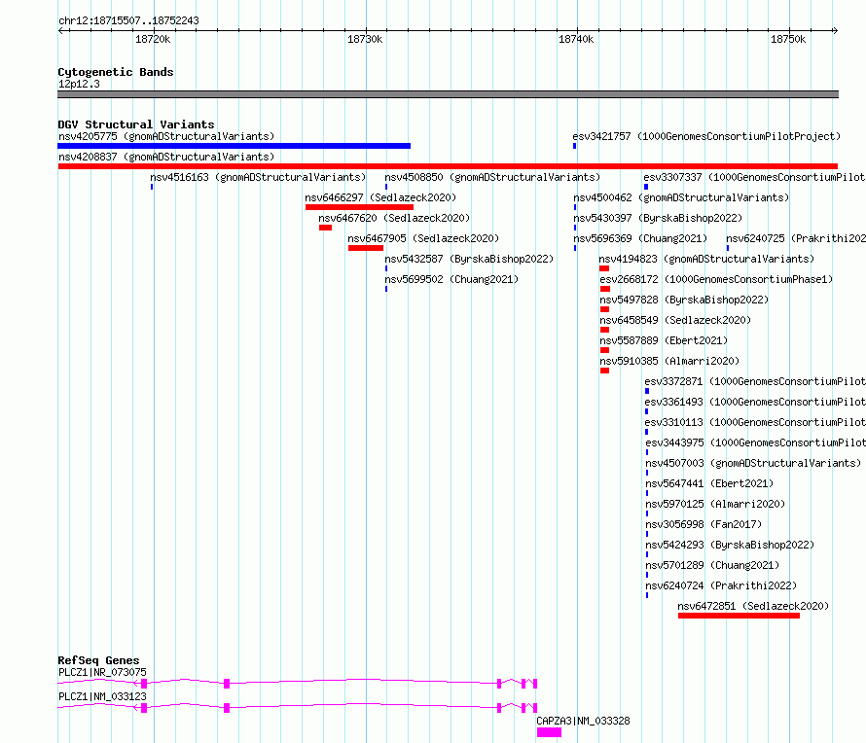Click nsv5497828 ByrskaBishop2022 label
This screenshot has height=743, width=866.
(684, 300)
